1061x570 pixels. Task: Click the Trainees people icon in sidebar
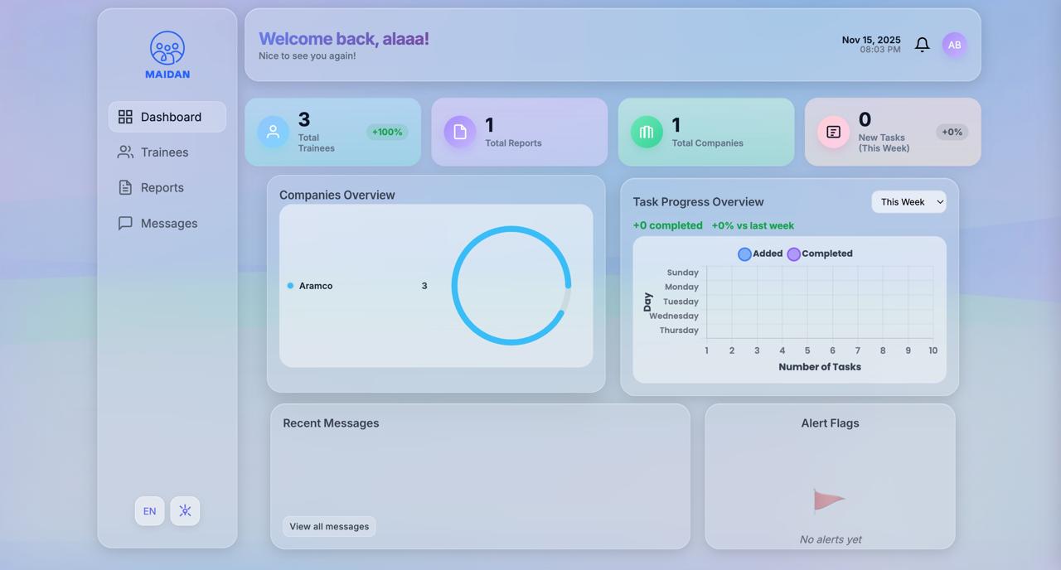pos(125,152)
